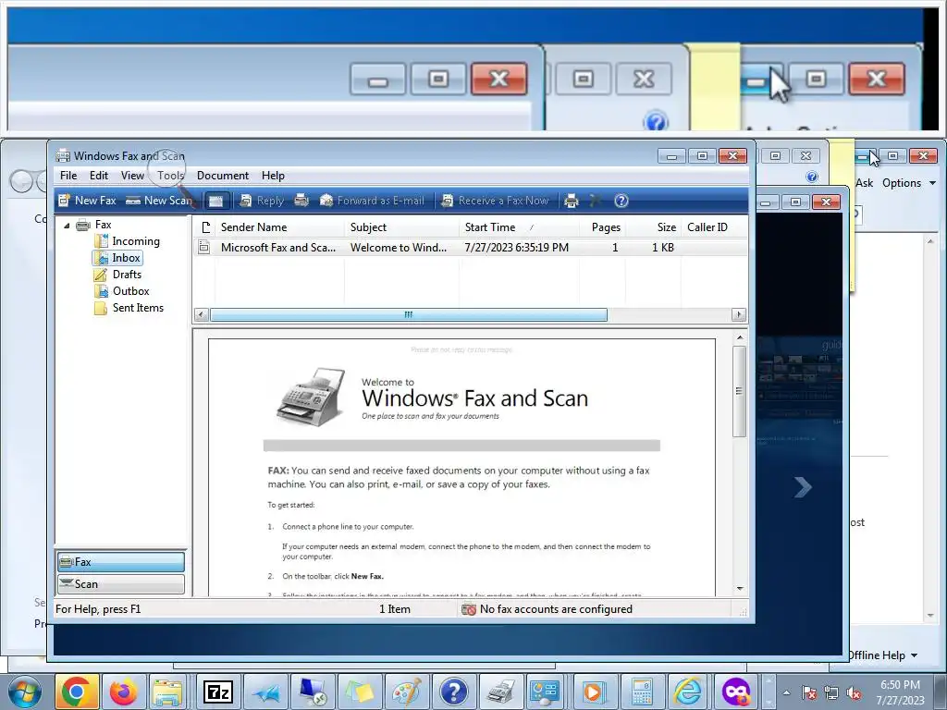This screenshot has height=710, width=947.
Task: Open the Edit menu
Action: [98, 176]
